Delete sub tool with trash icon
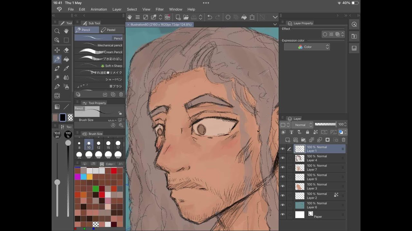The height and width of the screenshot is (231, 412). [x=121, y=95]
